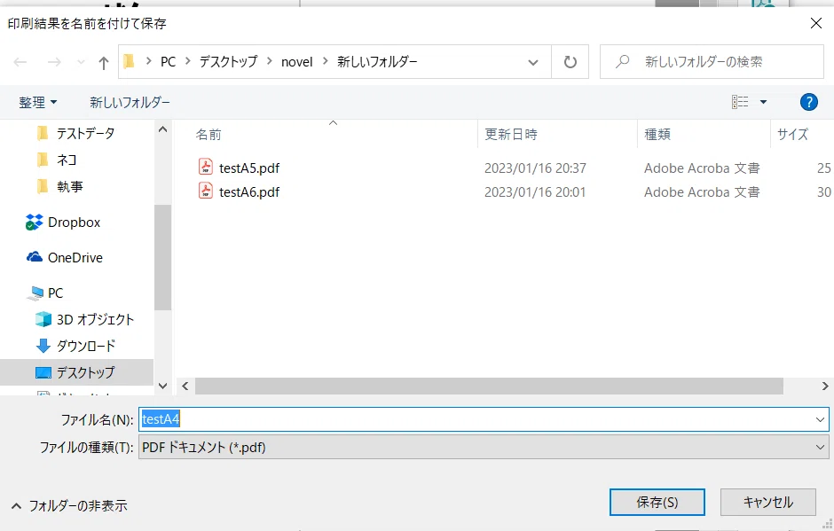Open the ファイルの種類 dropdown
The height and width of the screenshot is (531, 834).
coord(484,447)
